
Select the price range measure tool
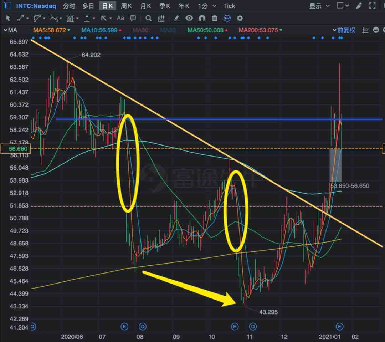point(87,18)
